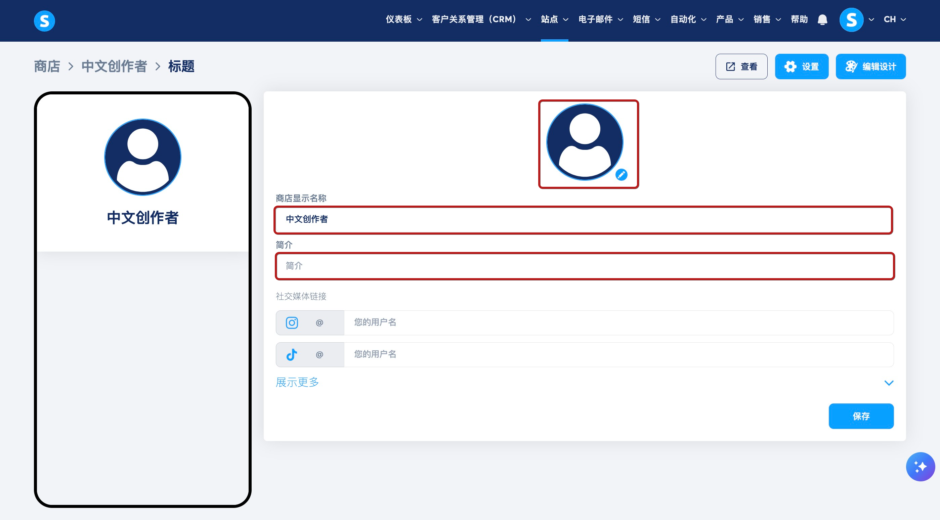
Task: Expand the 仪表板 dashboard menu
Action: [403, 19]
